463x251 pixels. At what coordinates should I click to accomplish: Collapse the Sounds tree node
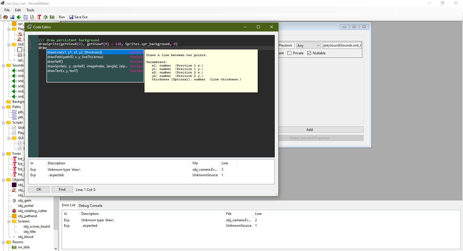click(x=3, y=66)
